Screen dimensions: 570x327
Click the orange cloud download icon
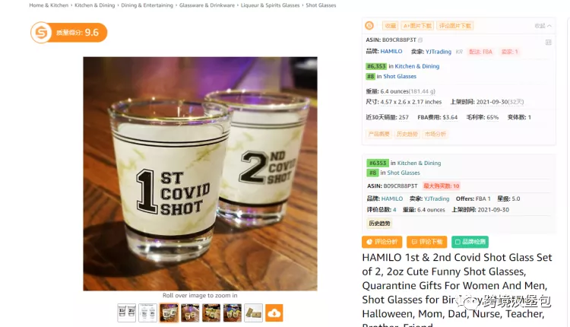274,313
